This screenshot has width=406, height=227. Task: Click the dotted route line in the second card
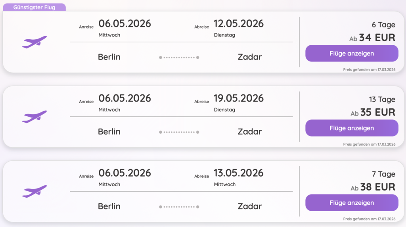coord(179,132)
